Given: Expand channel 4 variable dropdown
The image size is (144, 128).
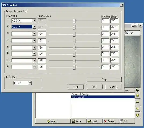Looking at the screenshot, I should click(34, 41).
